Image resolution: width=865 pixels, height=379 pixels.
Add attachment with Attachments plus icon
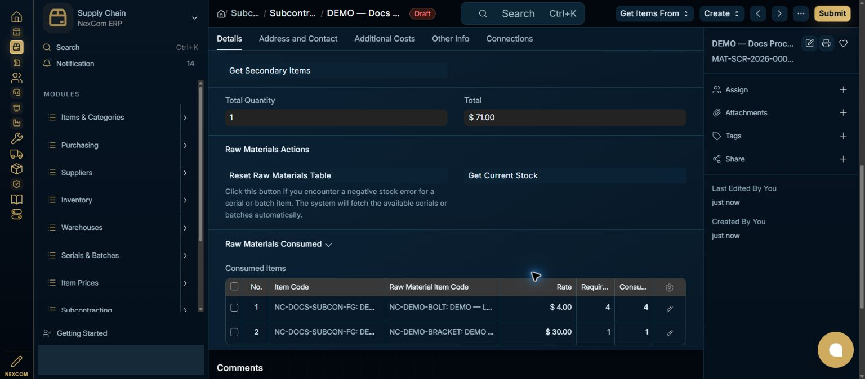click(x=843, y=113)
